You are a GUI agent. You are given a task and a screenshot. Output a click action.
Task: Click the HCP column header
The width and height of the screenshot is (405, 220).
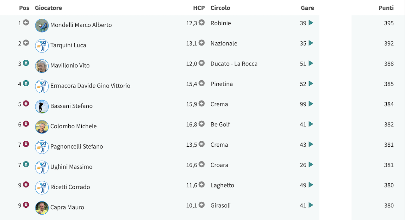[x=199, y=8]
